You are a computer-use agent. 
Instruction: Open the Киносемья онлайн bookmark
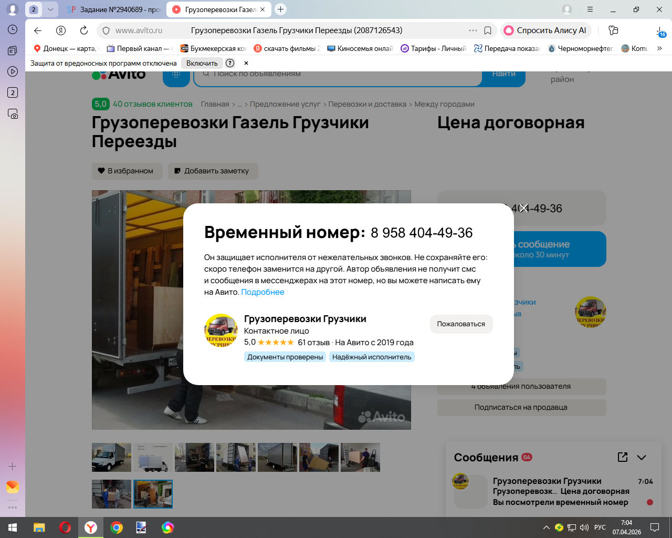pyautogui.click(x=360, y=48)
